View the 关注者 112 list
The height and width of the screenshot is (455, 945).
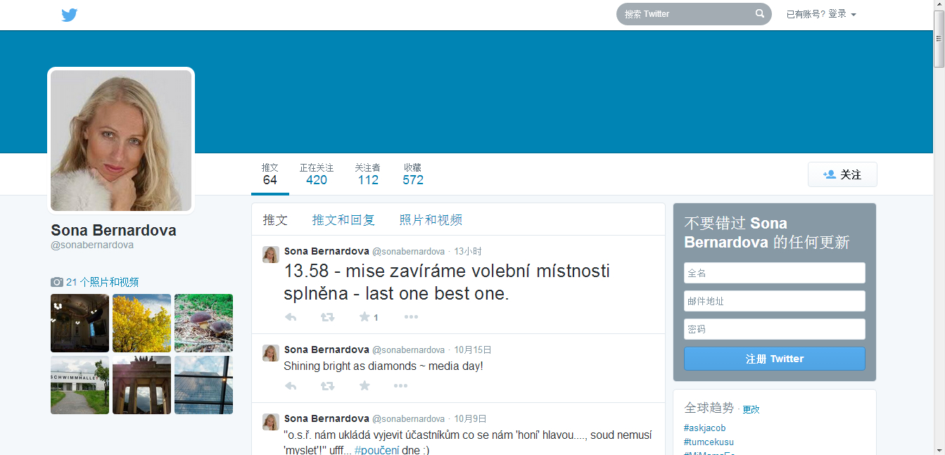point(368,174)
